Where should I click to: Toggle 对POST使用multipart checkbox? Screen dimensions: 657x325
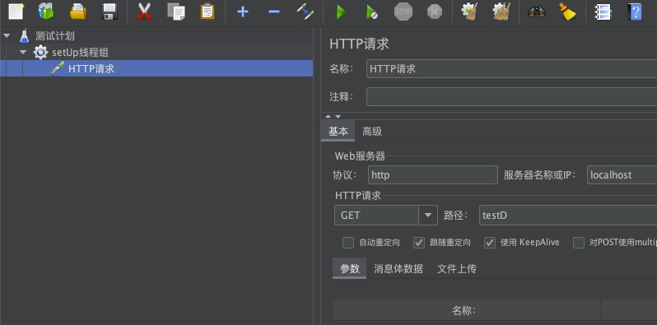point(579,243)
